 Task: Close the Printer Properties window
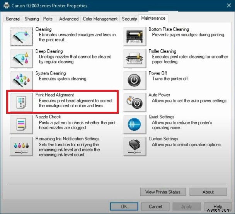pos(229,5)
